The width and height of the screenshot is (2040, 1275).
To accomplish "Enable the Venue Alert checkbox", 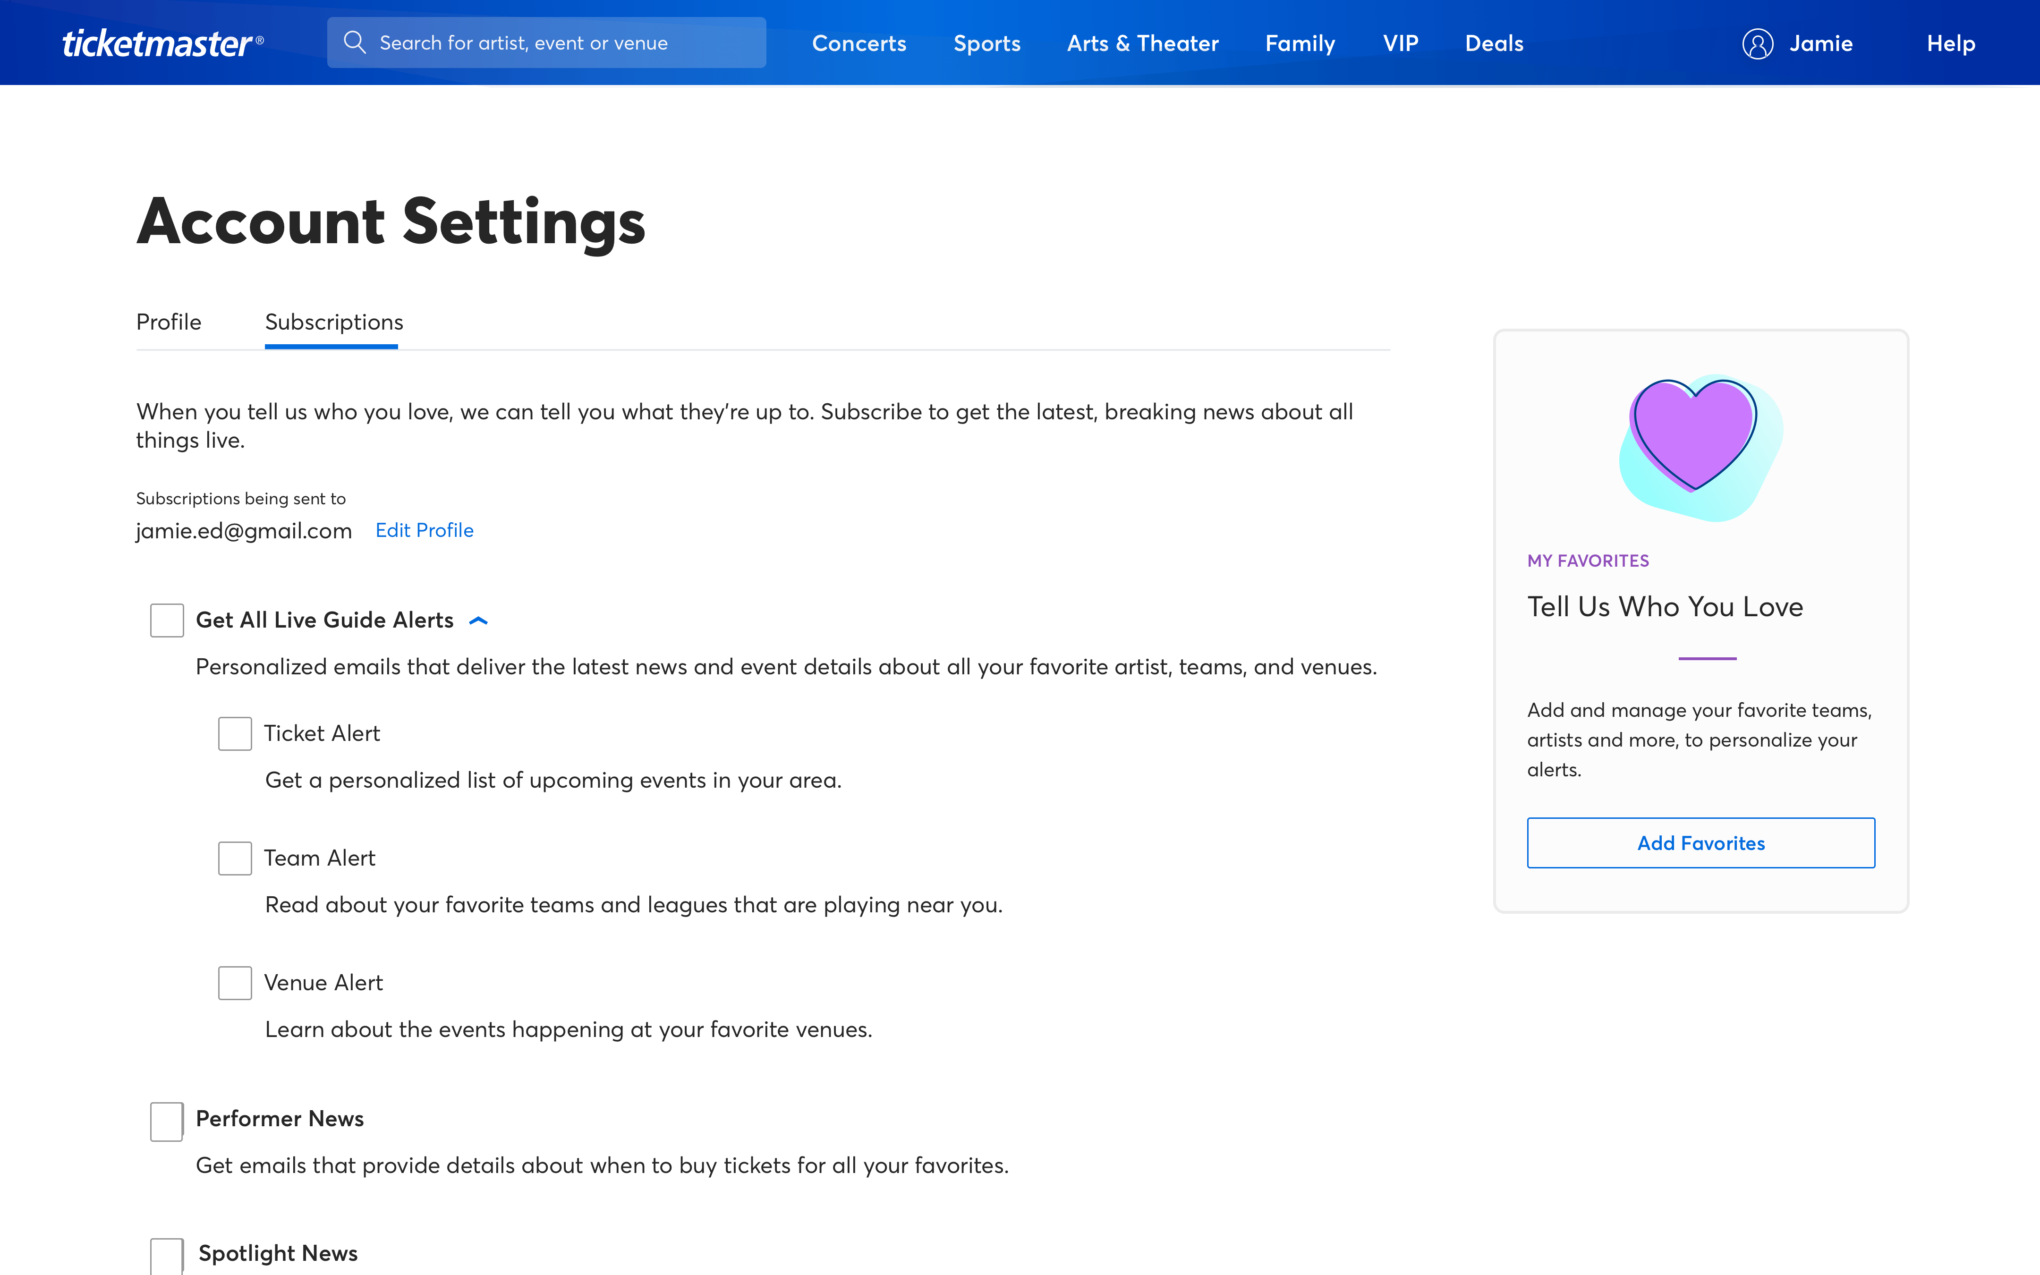I will (x=235, y=983).
